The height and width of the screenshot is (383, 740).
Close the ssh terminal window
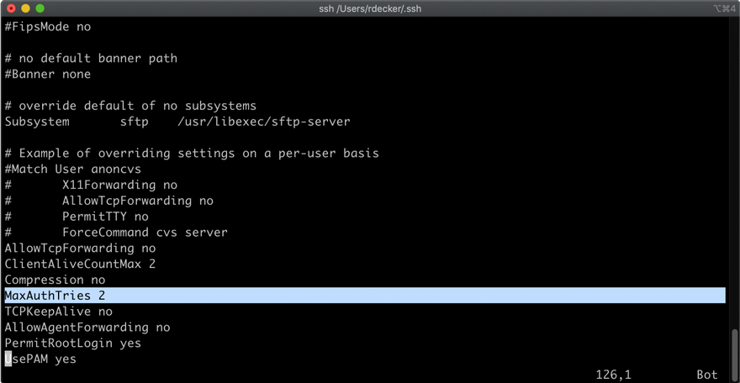pyautogui.click(x=11, y=8)
